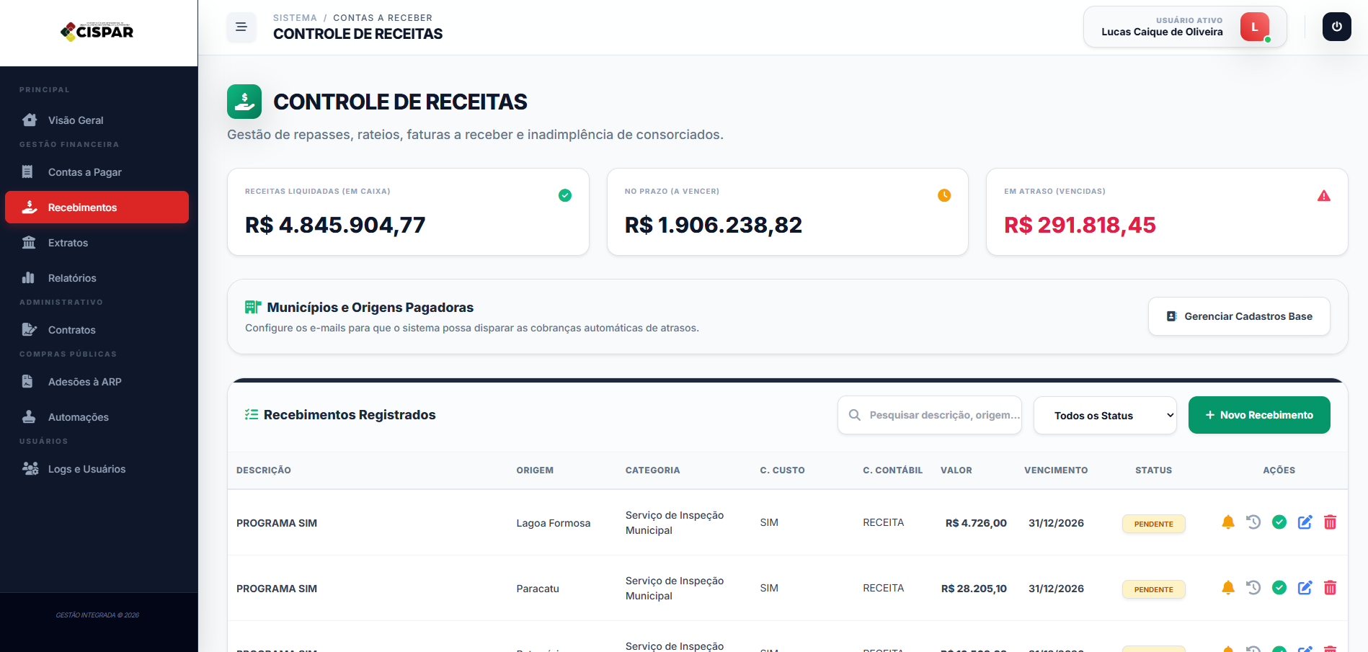Mark Lagoa Formosa row as received with check icon
Screen dimensions: 1368x652
point(1279,522)
